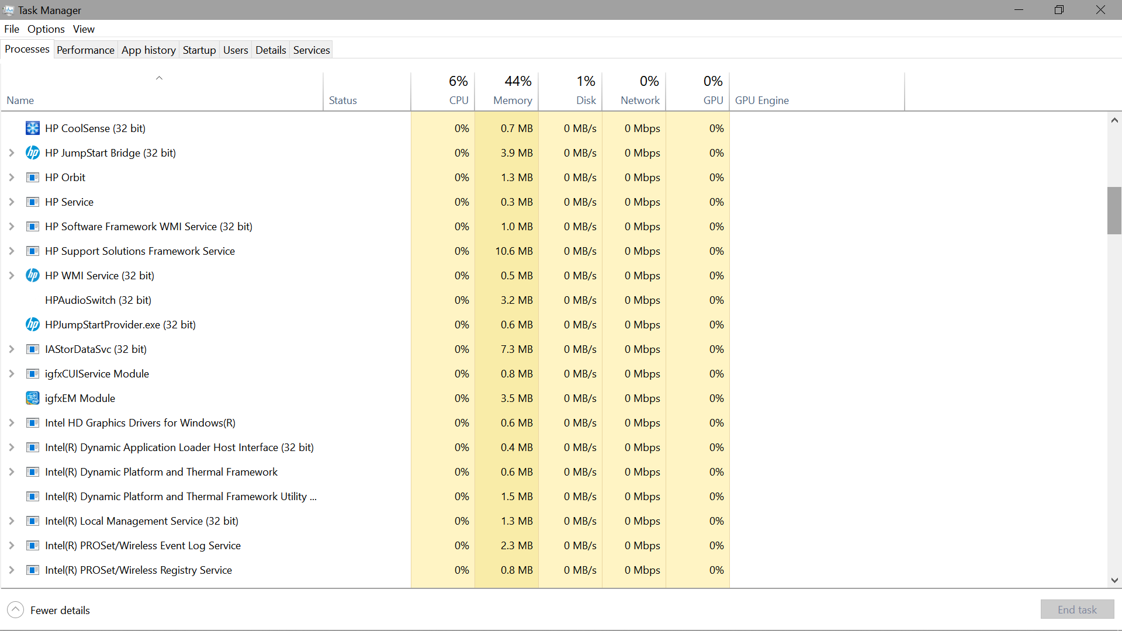Screen dimensions: 1122x631
Task: Sort by Memory usage column
Action: 507,91
